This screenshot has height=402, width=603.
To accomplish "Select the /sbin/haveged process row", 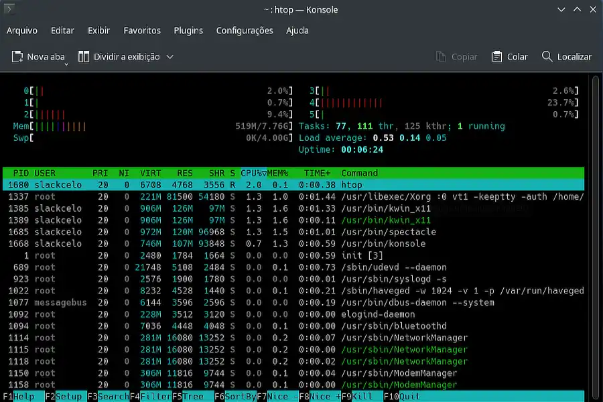I will [293, 291].
